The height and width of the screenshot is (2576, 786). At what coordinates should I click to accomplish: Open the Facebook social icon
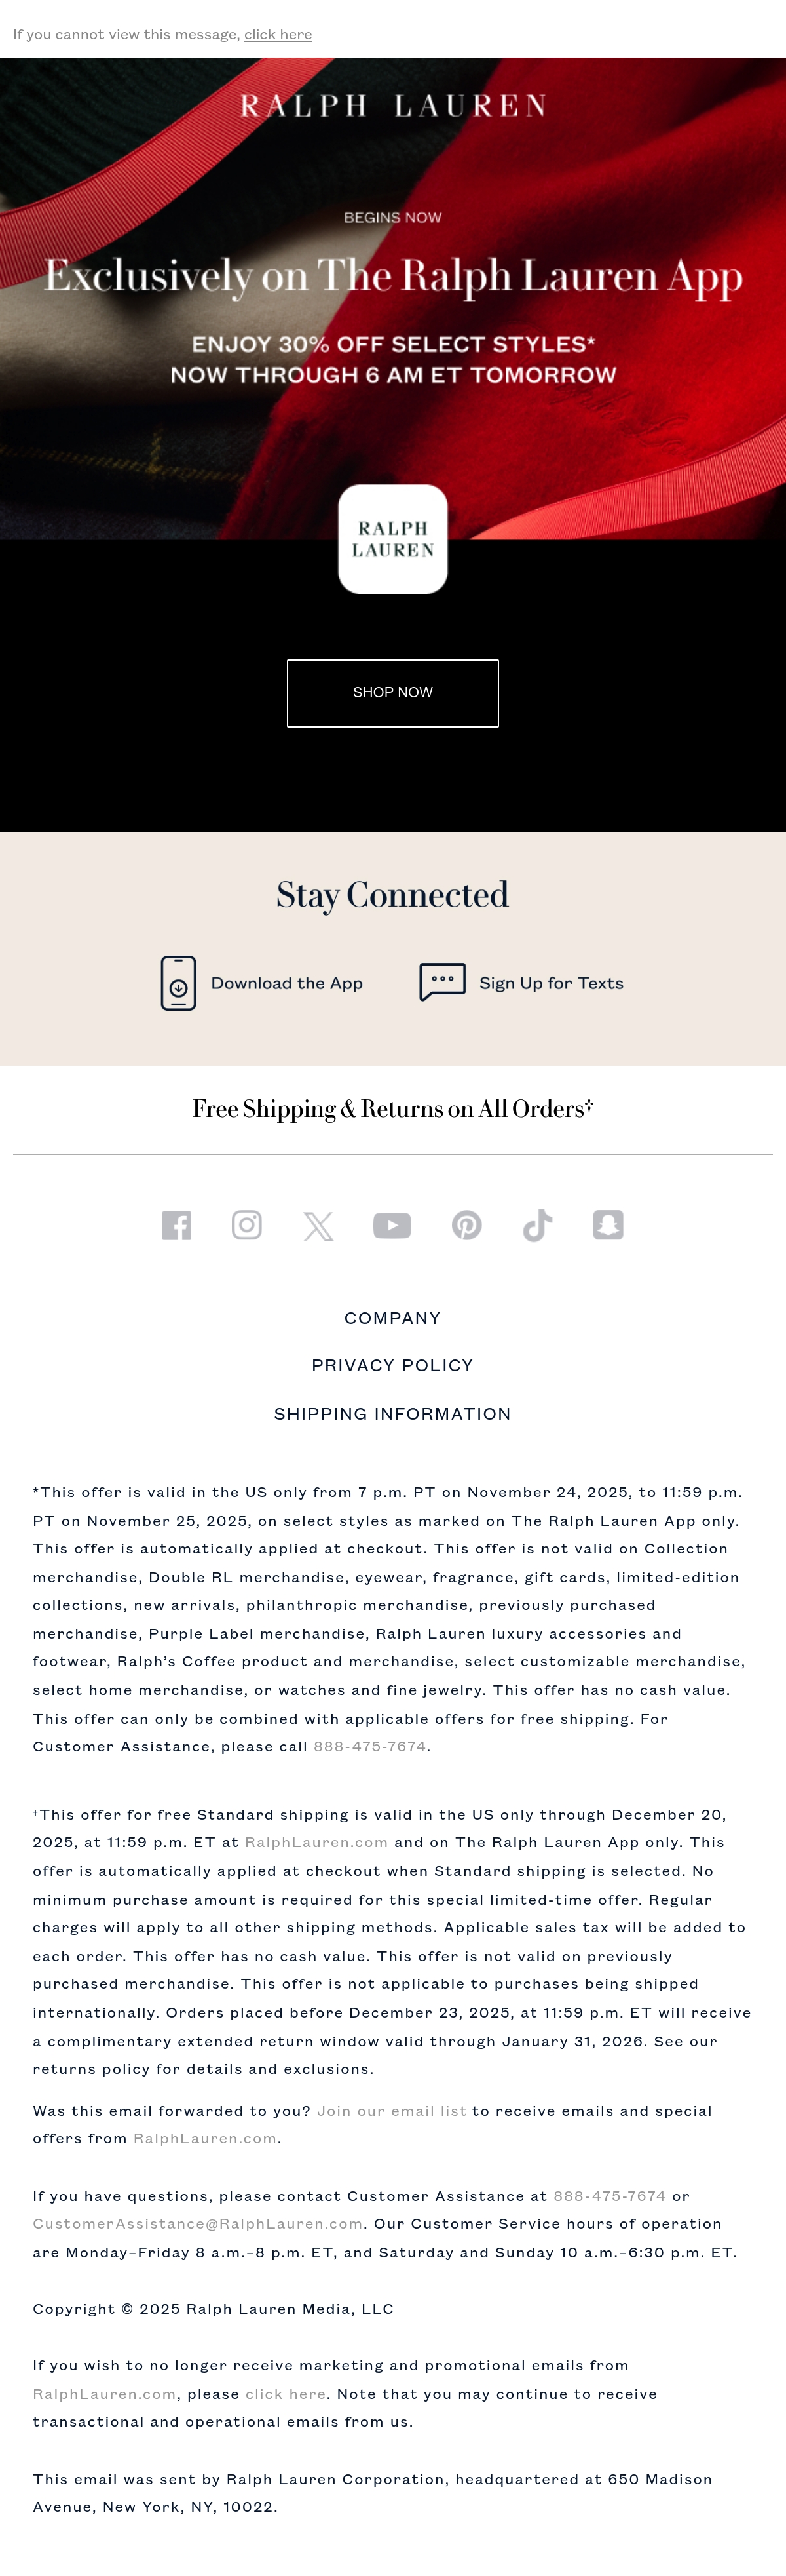click(x=177, y=1225)
